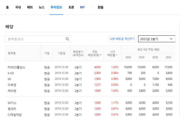Screen dimensions: 180x117
Task: Open SK가스 stock link
Action: coord(12,103)
